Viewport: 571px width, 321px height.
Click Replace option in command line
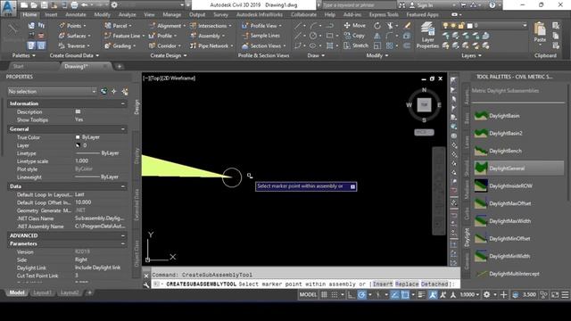click(x=407, y=284)
